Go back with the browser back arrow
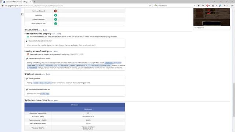The height and width of the screenshot is (132, 235). click(x=3, y=5)
